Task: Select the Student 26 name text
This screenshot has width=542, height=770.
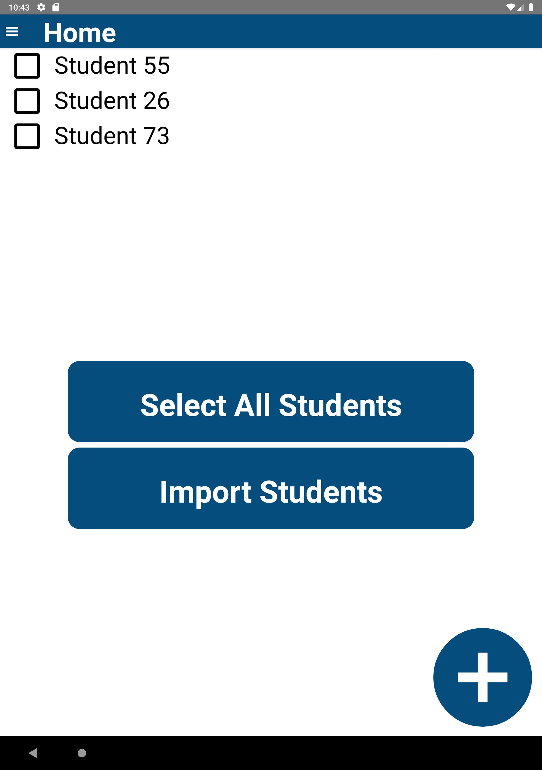Action: (112, 100)
